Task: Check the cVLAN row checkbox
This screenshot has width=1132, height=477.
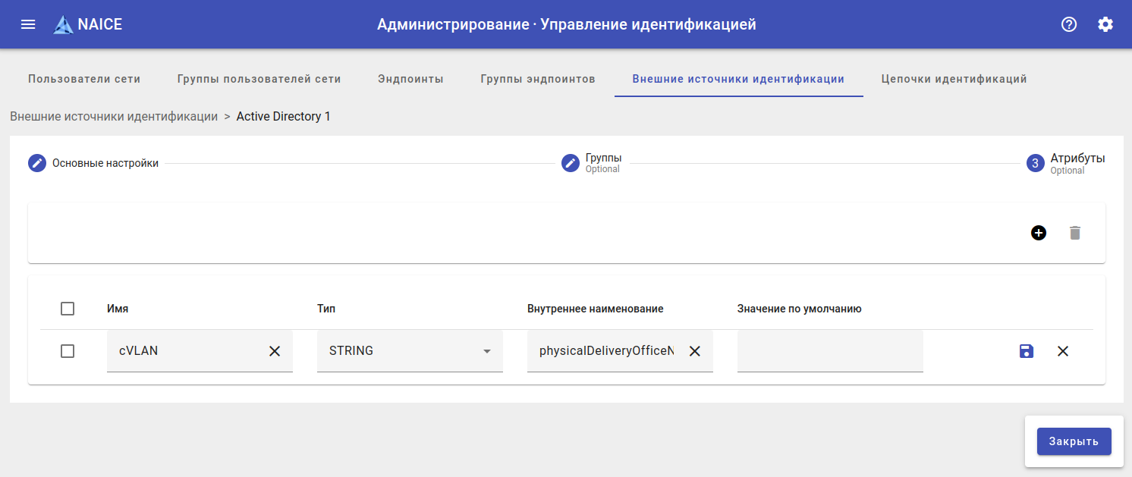Action: [x=68, y=351]
